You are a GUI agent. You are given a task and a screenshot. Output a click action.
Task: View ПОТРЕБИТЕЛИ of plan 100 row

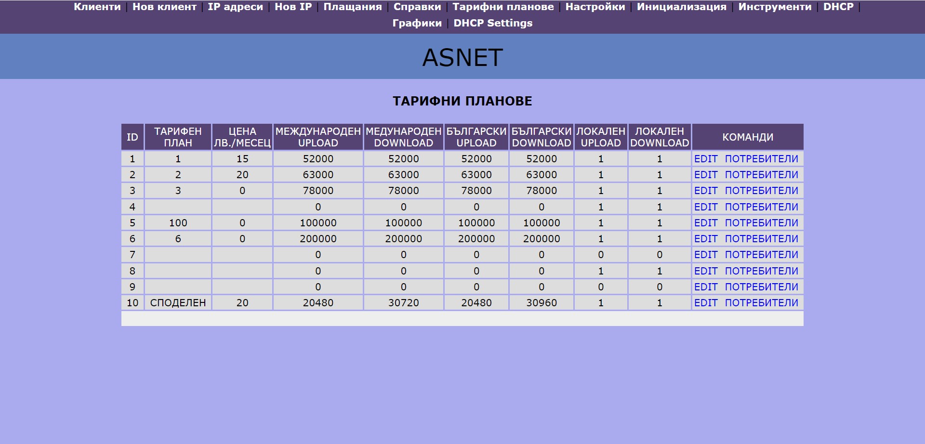761,223
